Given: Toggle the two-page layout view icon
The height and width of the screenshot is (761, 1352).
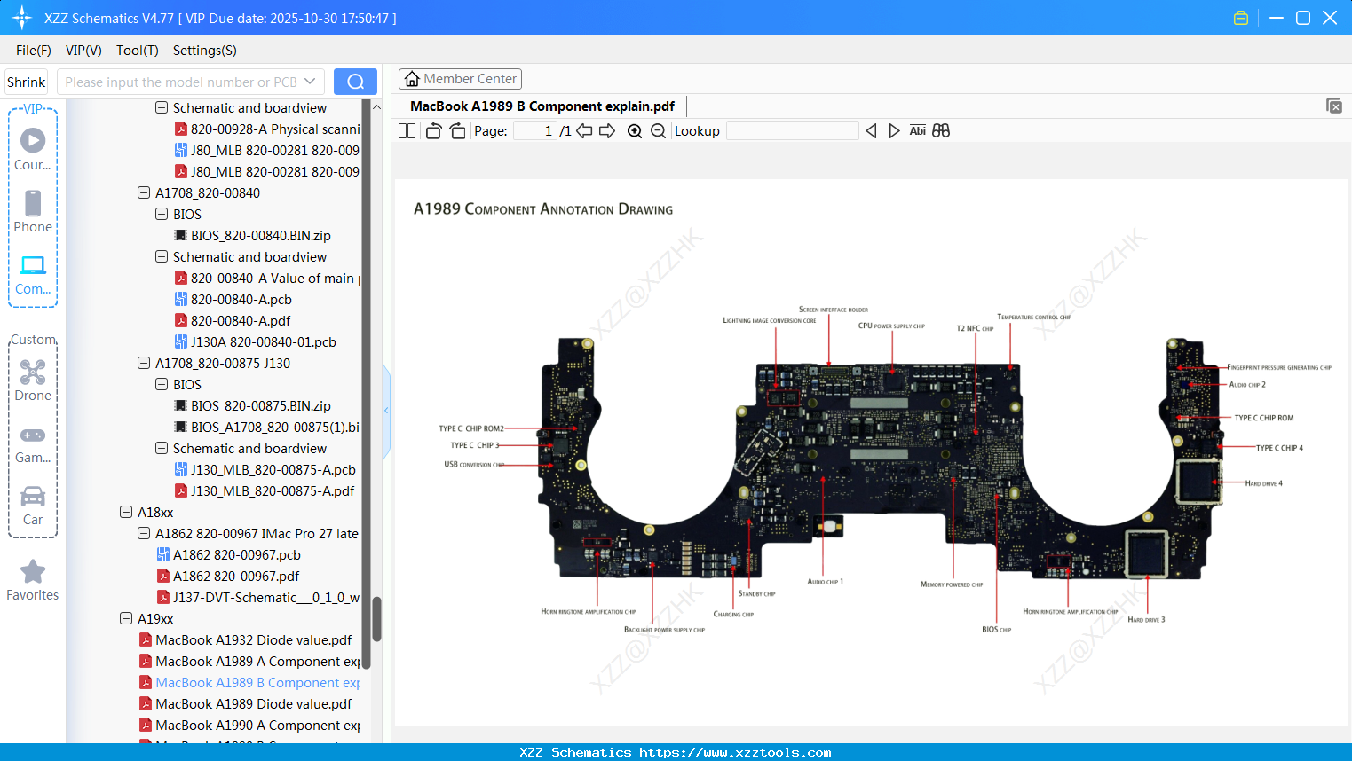Looking at the screenshot, I should (x=407, y=131).
